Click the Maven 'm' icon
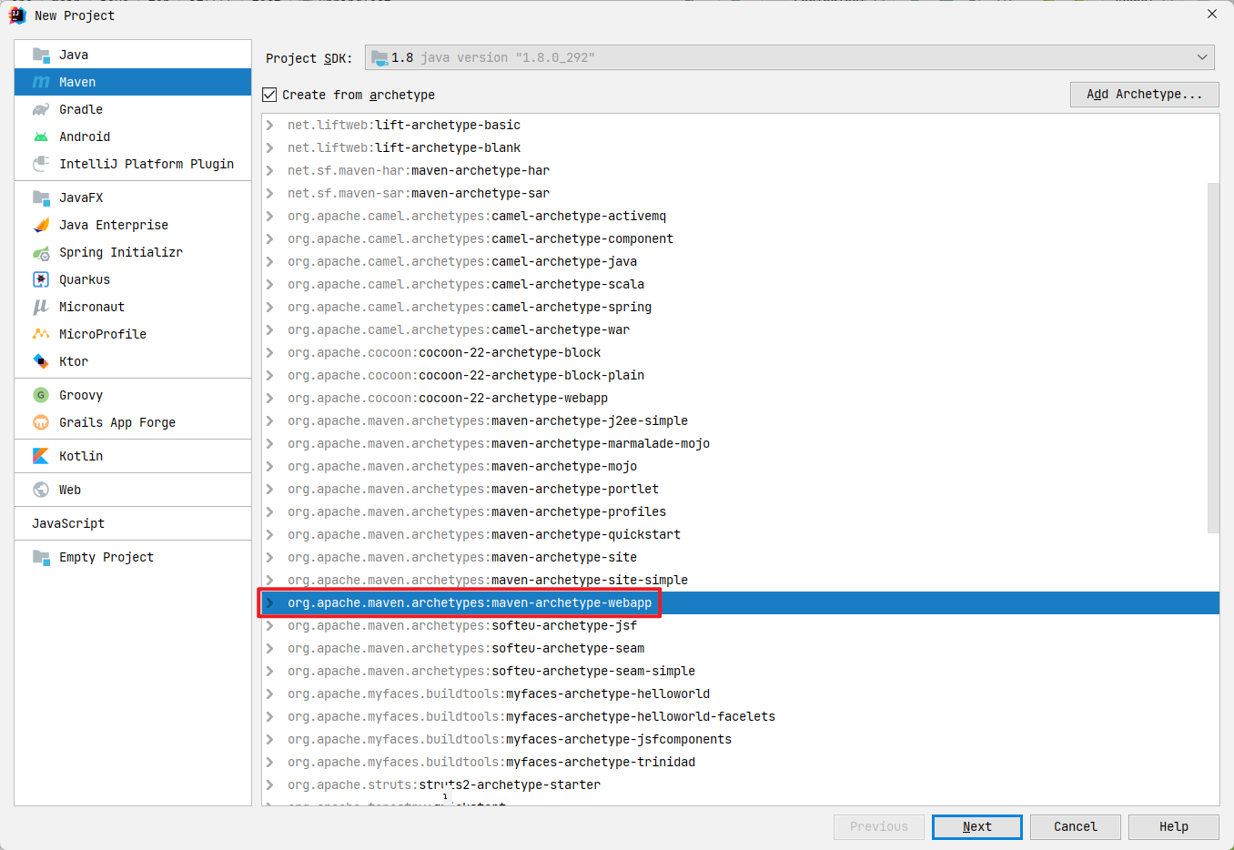Image resolution: width=1234 pixels, height=850 pixels. pos(41,82)
